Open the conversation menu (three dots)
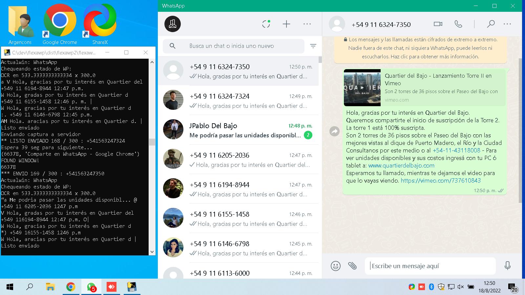Image resolution: width=525 pixels, height=295 pixels. tap(507, 24)
